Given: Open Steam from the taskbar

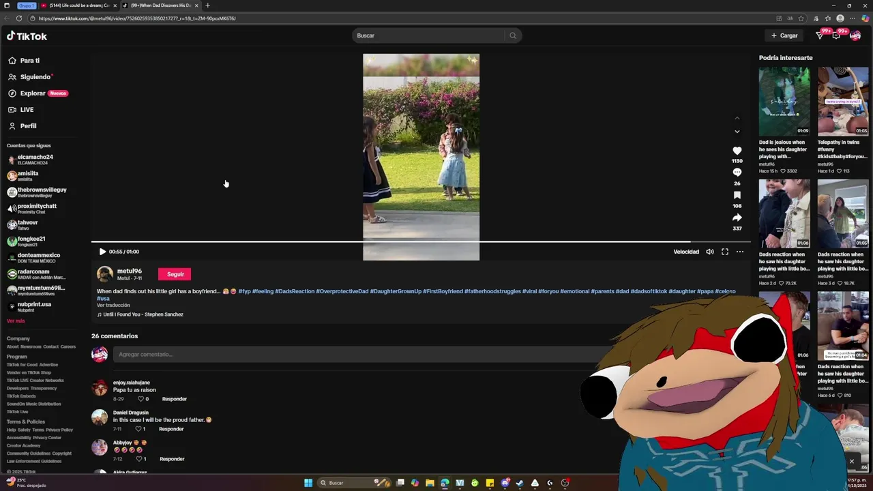Looking at the screenshot, I should click(520, 483).
